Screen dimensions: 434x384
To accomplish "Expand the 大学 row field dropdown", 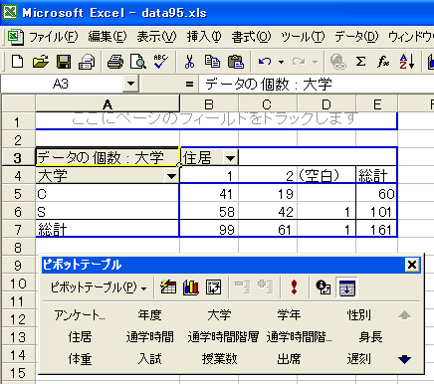I will 171,176.
